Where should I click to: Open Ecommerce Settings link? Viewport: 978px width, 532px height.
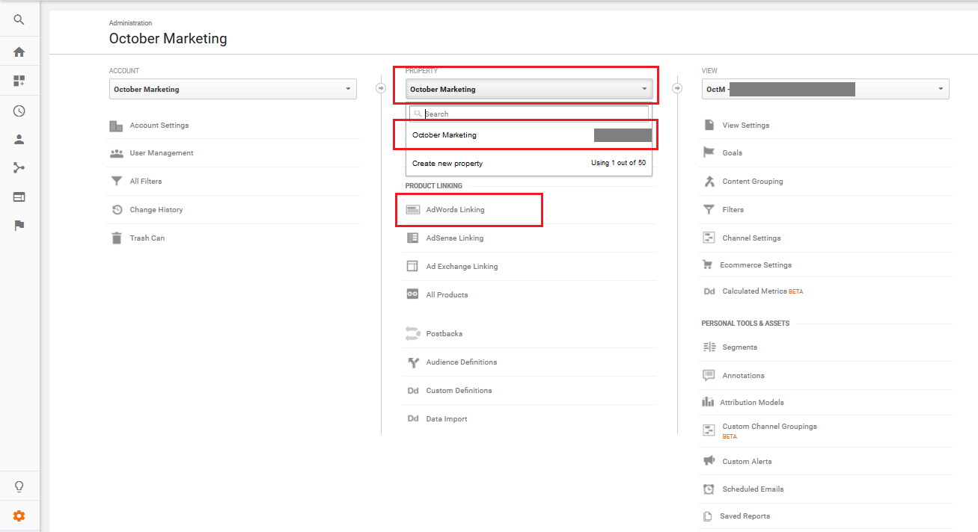(x=756, y=265)
